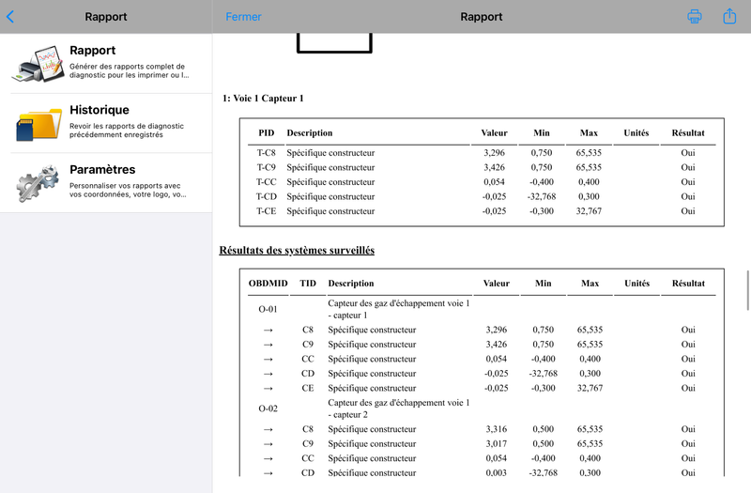
Task: Tap the back chevron in sidebar header
Action: (x=10, y=17)
